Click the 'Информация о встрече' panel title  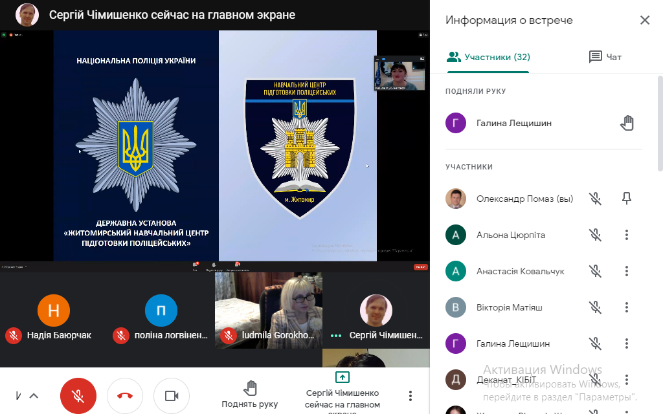pos(509,20)
